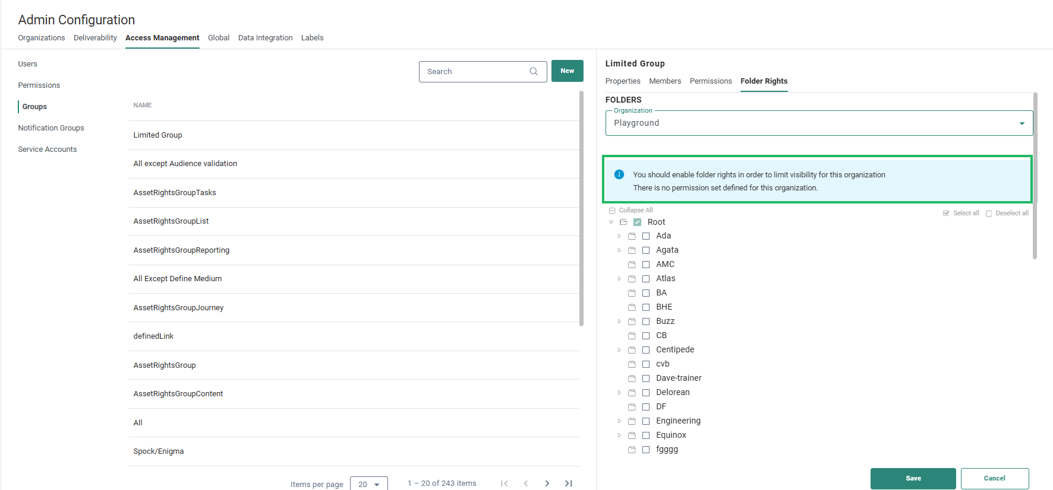
Task: Click the search magnifier icon
Action: [534, 72]
